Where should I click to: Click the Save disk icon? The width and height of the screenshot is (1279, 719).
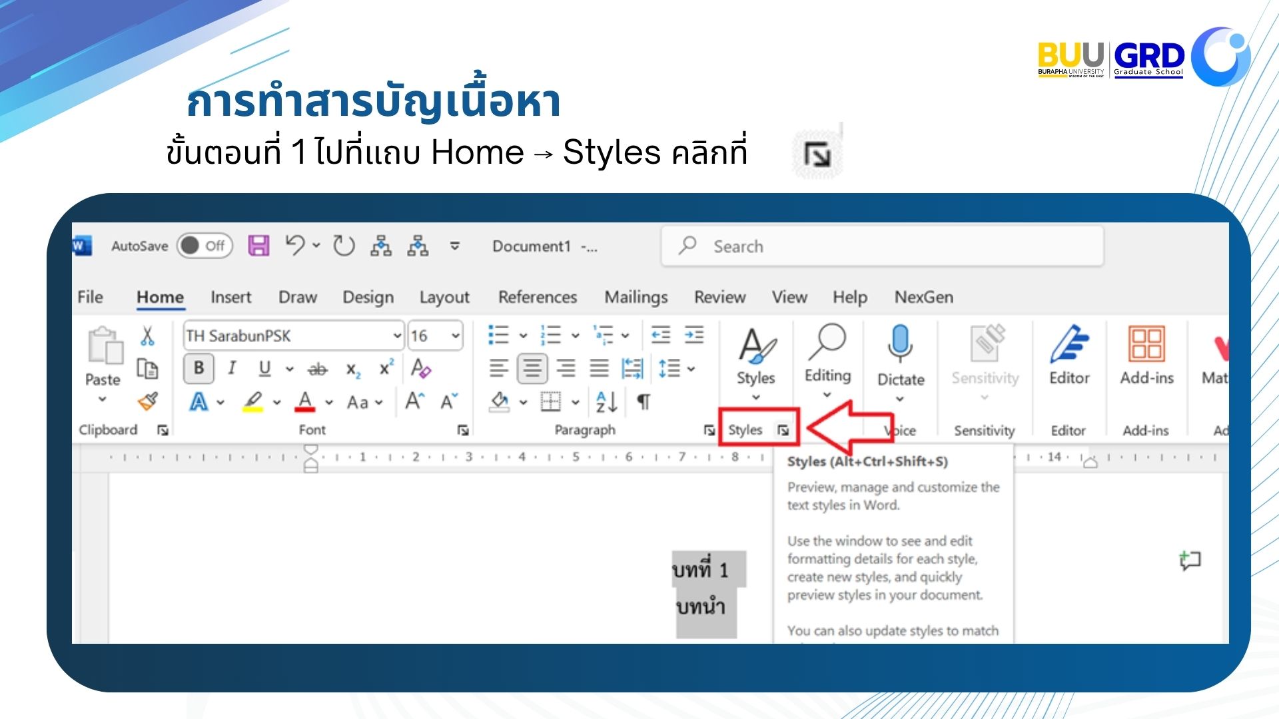click(x=258, y=246)
